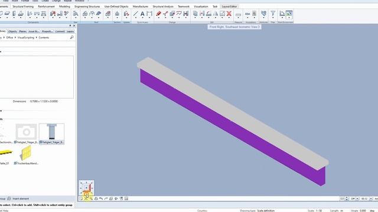Select the Line drawing tool

point(136,14)
